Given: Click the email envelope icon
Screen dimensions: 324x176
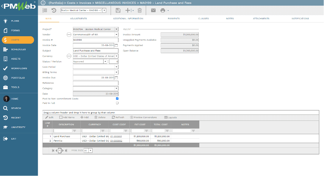Looking at the screenshot, I should [x=153, y=10].
